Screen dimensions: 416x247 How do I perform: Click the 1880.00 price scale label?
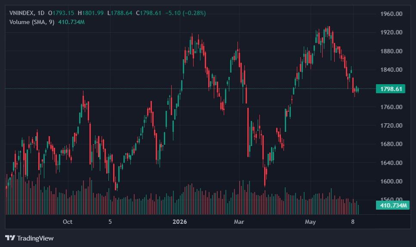[x=391, y=51]
